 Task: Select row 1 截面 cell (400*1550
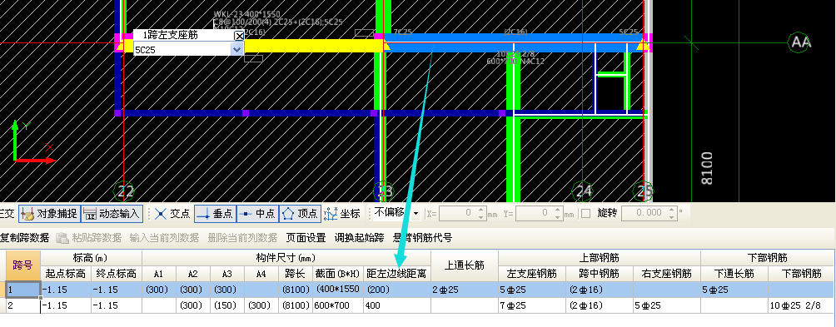pos(338,290)
